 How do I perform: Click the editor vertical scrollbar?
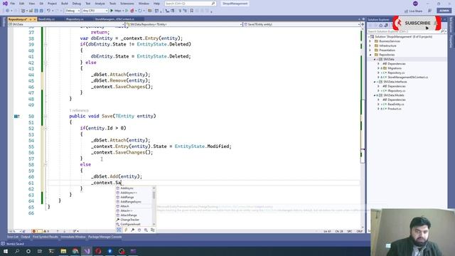click(362, 128)
